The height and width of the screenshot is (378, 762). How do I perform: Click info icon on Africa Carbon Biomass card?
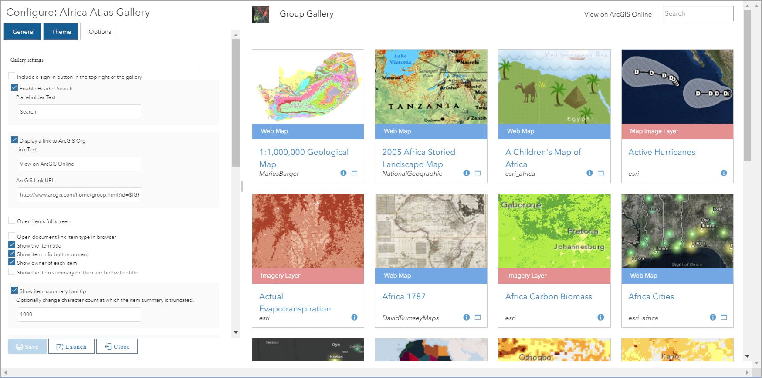[600, 318]
